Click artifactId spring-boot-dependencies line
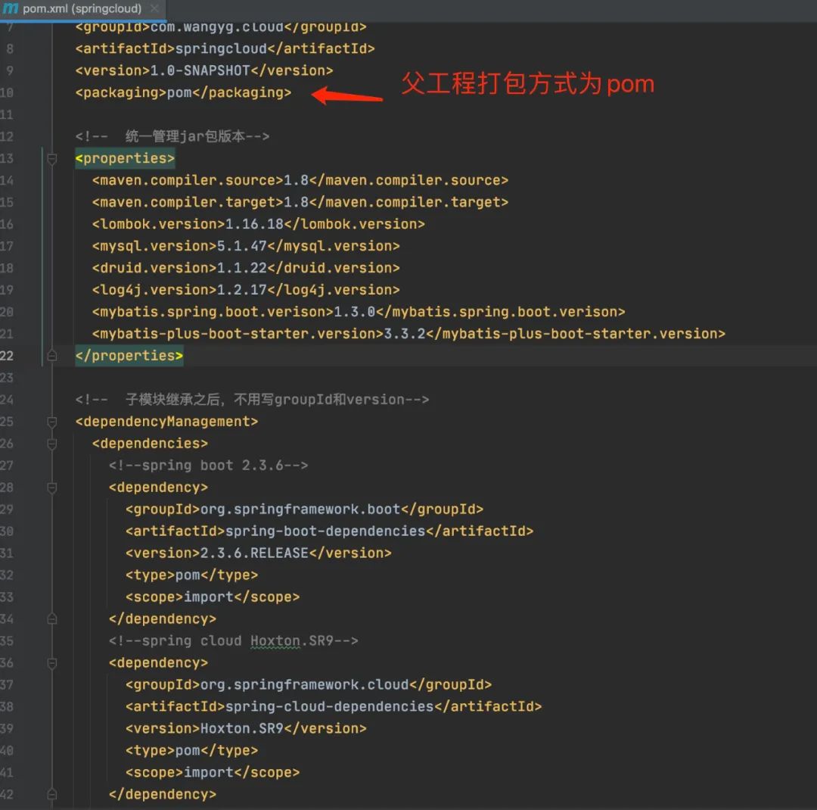The image size is (817, 810). coord(329,531)
